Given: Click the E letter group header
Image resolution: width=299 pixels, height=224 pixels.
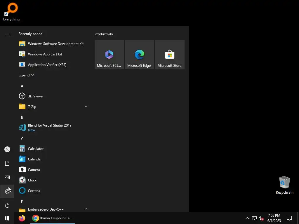Looking at the screenshot, I should (x=22, y=202).
